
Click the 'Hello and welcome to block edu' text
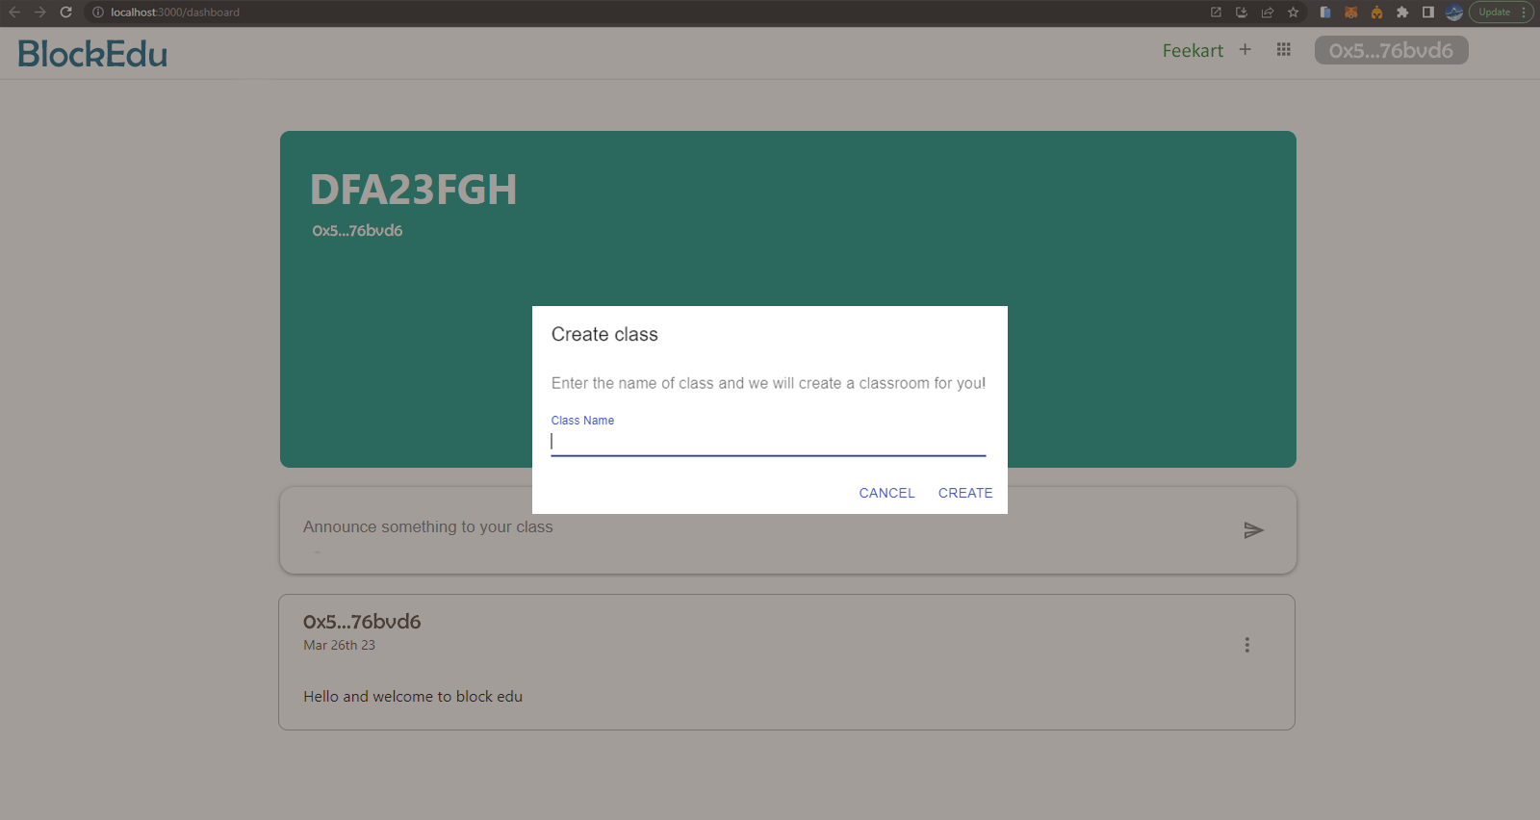click(x=413, y=697)
